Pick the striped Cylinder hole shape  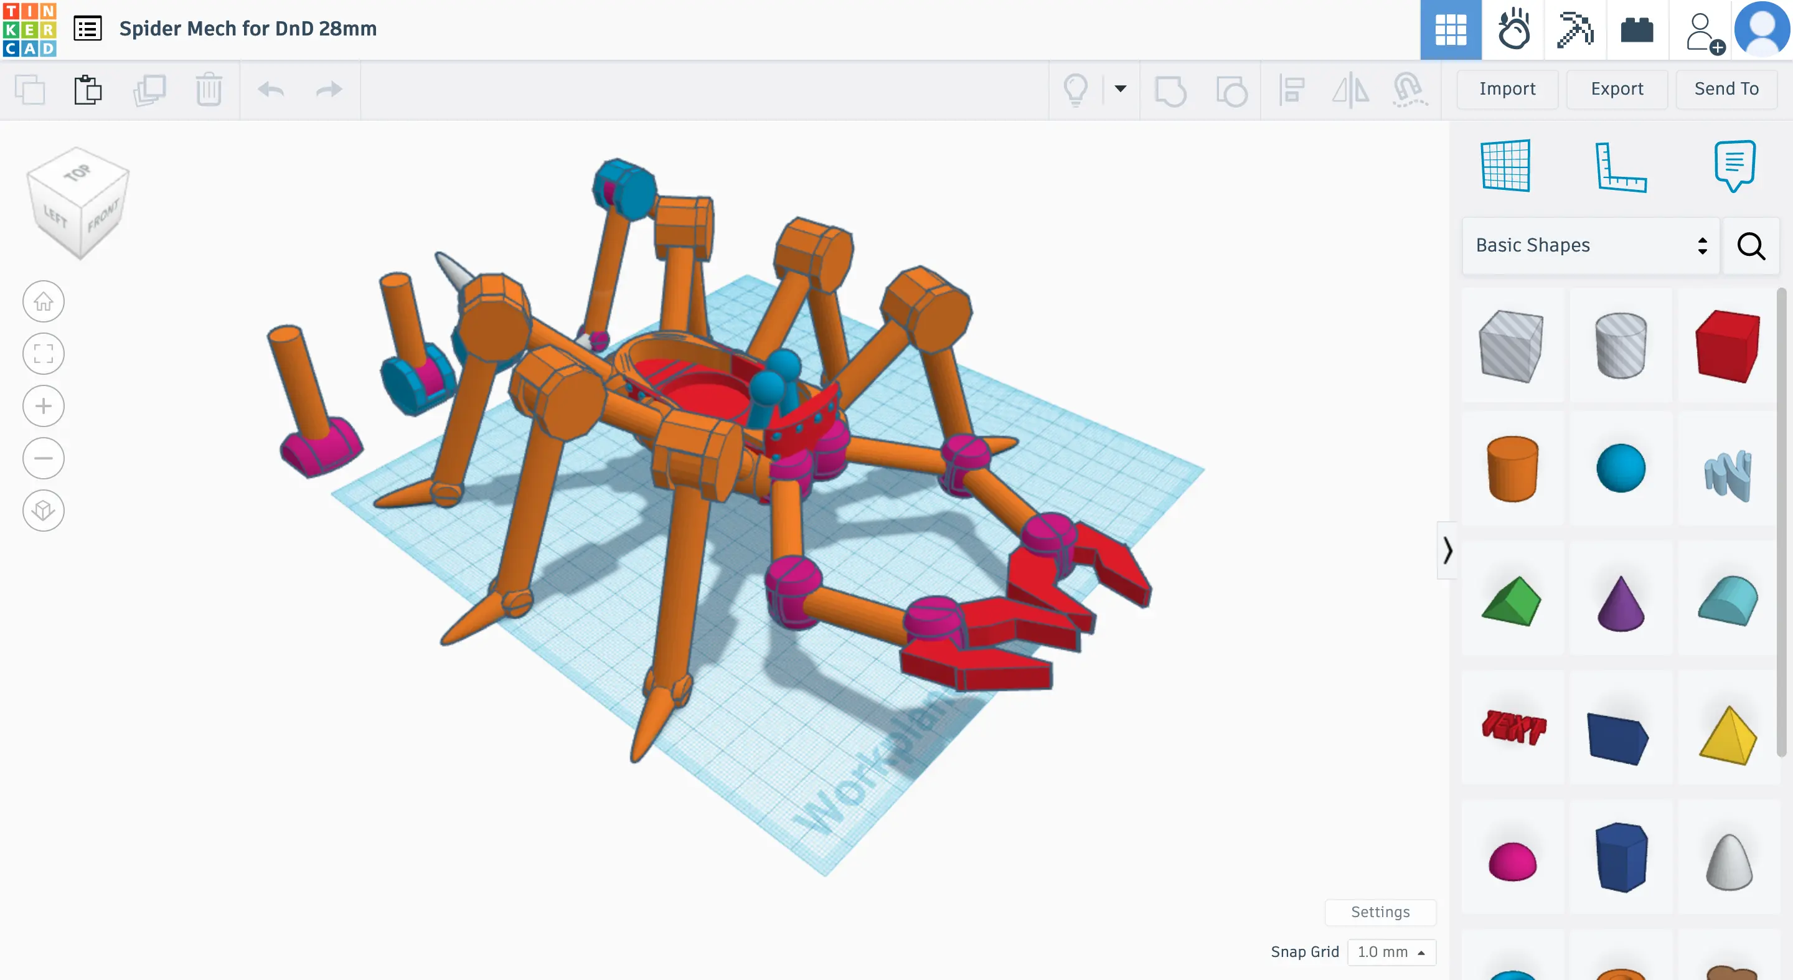click(1621, 346)
